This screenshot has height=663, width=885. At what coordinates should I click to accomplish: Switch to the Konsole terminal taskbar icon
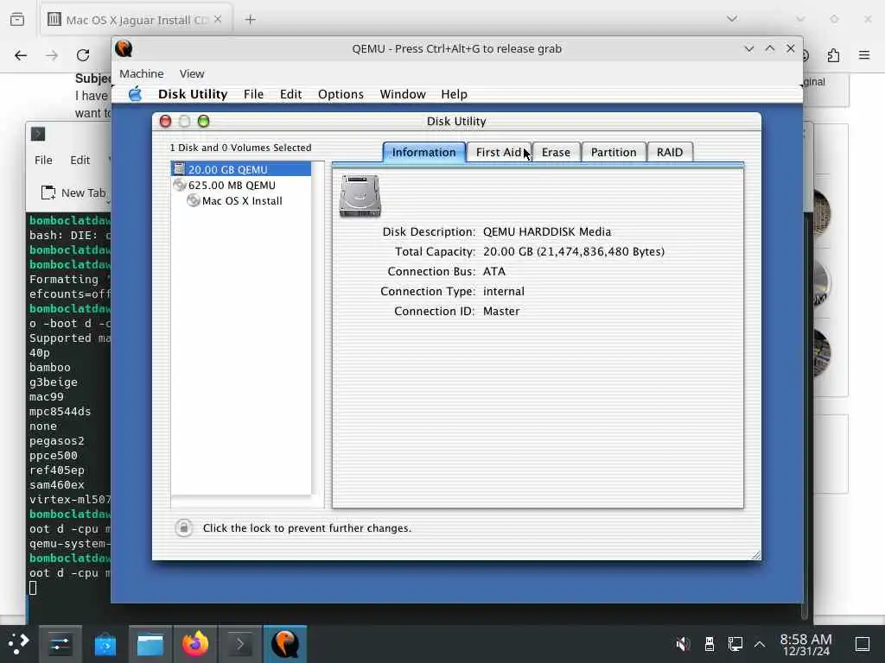(x=240, y=644)
